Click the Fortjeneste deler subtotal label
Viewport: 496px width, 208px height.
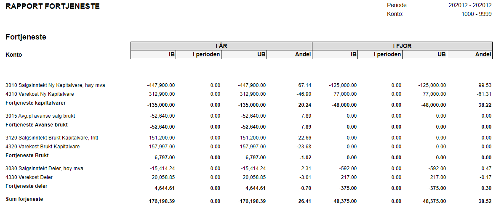click(27, 186)
